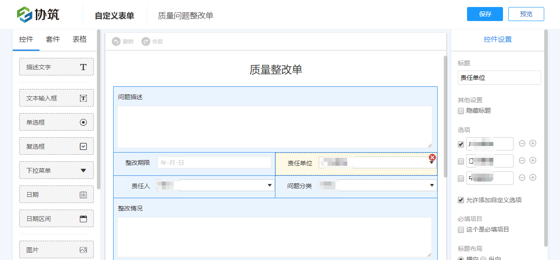Open the 问题分类 dropdown
This screenshot has height=260, width=560.
point(432,186)
